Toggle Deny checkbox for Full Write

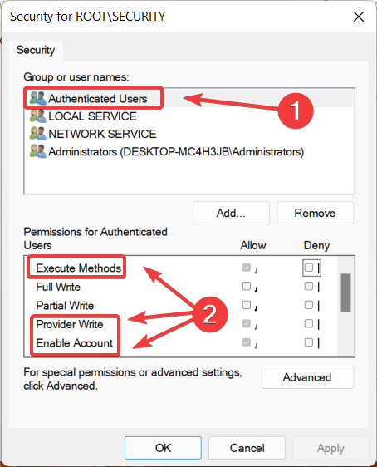(x=309, y=286)
